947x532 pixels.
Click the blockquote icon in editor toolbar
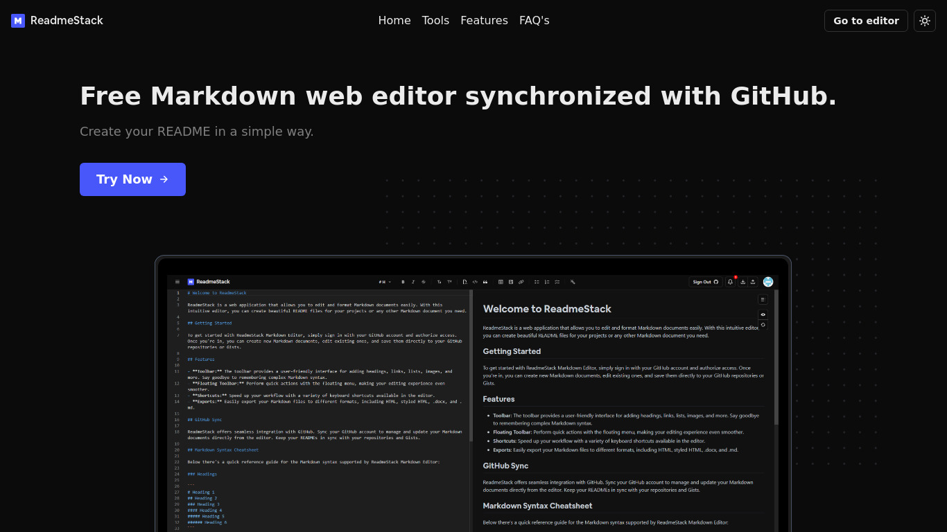coord(485,282)
